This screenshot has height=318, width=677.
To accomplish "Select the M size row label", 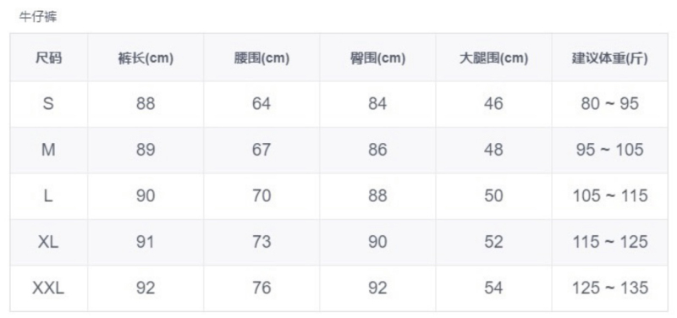I will pyautogui.click(x=48, y=150).
